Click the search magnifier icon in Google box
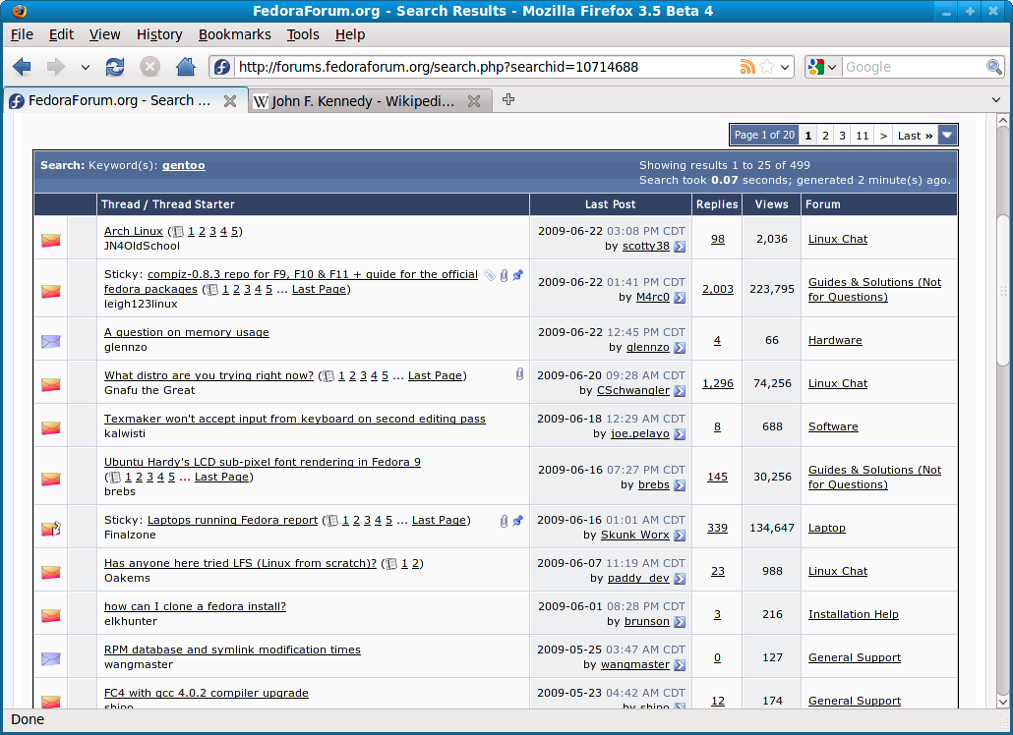The height and width of the screenshot is (735, 1013). coord(993,67)
